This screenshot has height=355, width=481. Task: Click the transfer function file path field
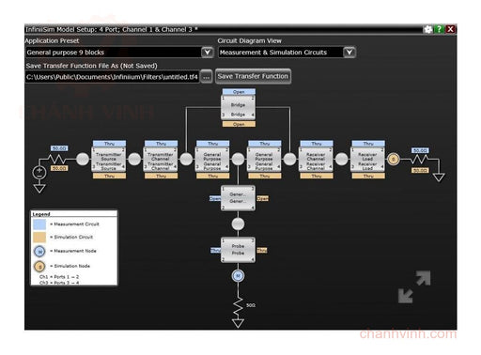coord(112,77)
